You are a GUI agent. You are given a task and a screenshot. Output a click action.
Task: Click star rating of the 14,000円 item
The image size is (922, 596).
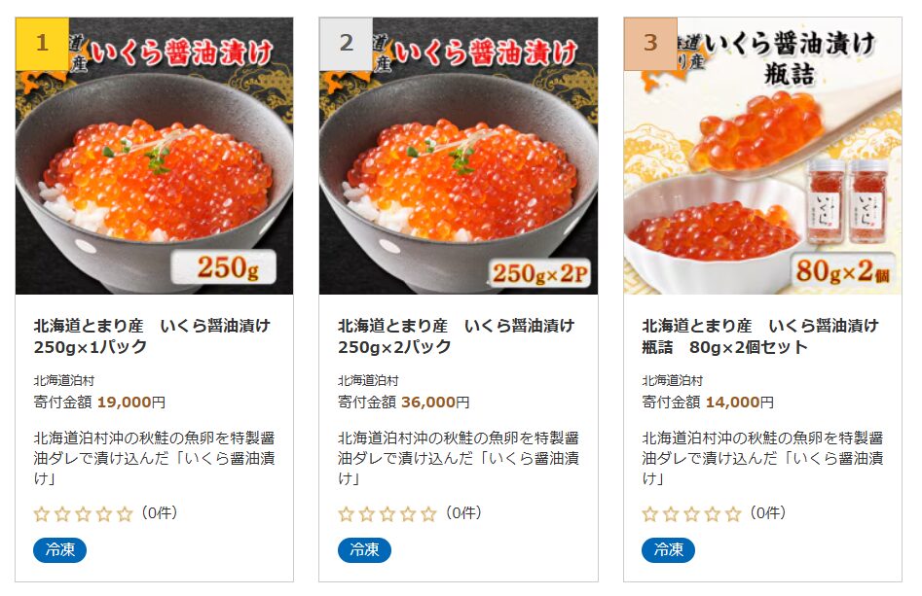691,514
